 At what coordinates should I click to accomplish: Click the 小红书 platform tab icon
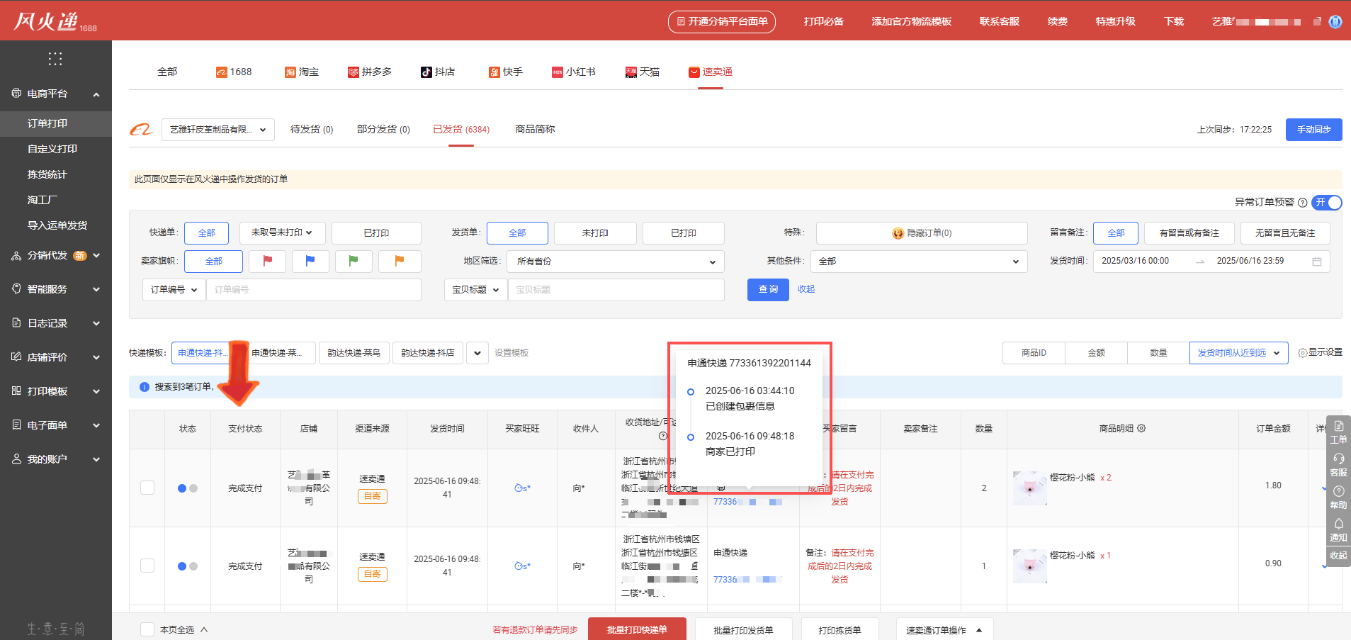point(558,72)
